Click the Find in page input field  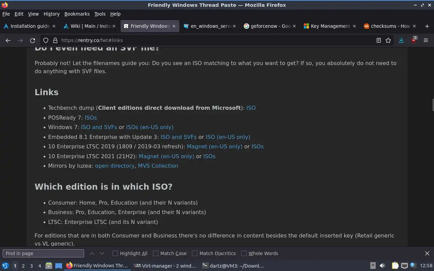[x=43, y=253]
